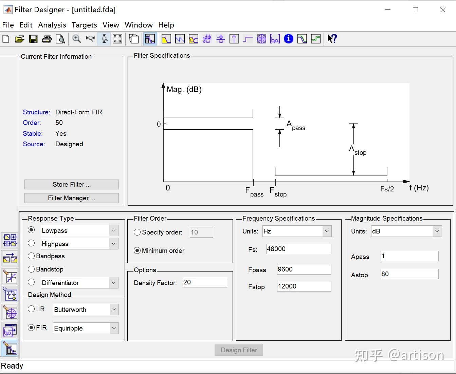Open the Filter Information view

tap(288, 39)
